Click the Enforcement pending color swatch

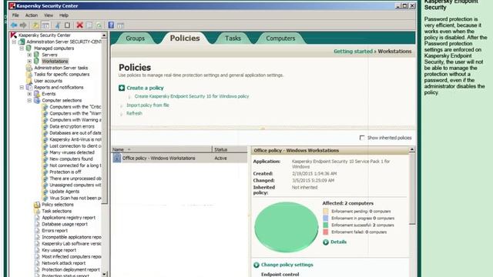(325, 212)
